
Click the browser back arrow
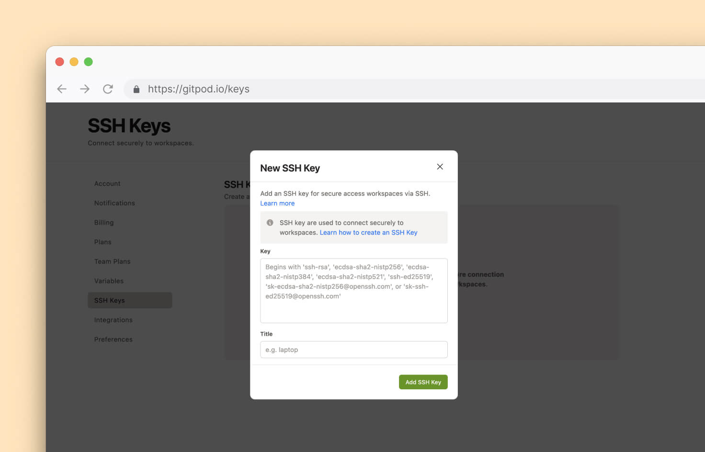coord(62,89)
